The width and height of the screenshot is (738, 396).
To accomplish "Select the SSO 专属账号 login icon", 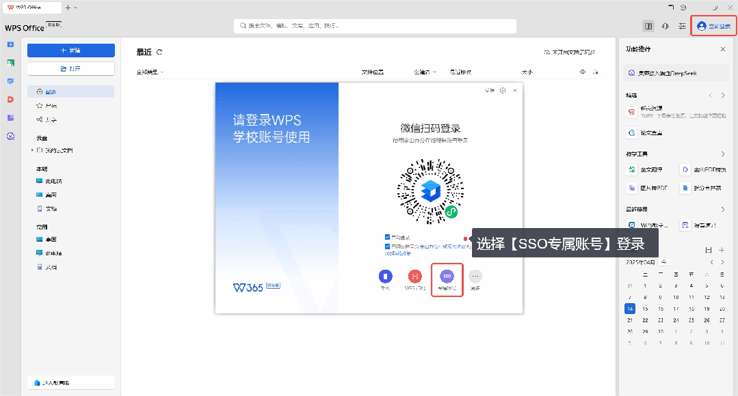I will (x=447, y=277).
